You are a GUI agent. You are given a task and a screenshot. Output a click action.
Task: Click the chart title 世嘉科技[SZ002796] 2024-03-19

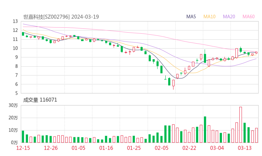[61, 17]
